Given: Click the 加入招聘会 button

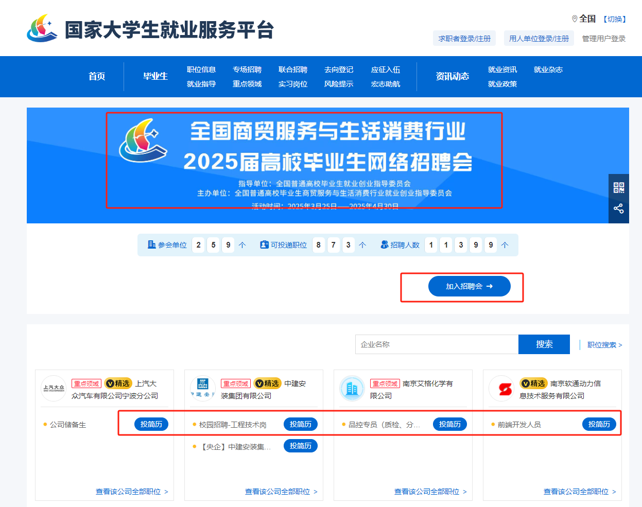Looking at the screenshot, I should [470, 286].
